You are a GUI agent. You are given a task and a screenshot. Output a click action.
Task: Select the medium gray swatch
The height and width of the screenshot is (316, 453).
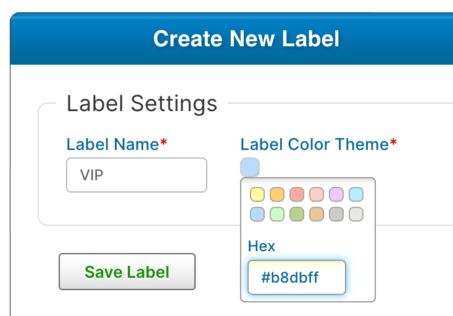pyautogui.click(x=336, y=215)
